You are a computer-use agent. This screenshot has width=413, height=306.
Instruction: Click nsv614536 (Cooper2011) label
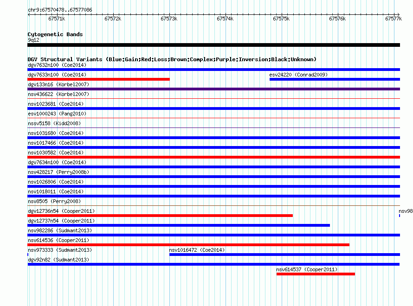click(58, 240)
